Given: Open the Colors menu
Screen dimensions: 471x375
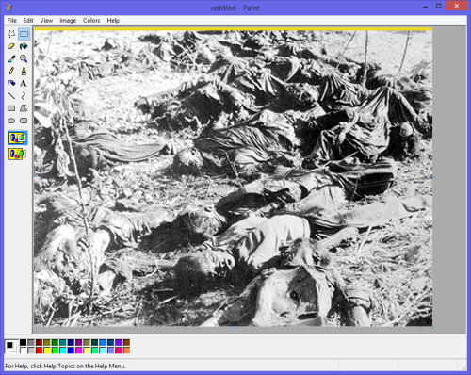Looking at the screenshot, I should pos(91,21).
